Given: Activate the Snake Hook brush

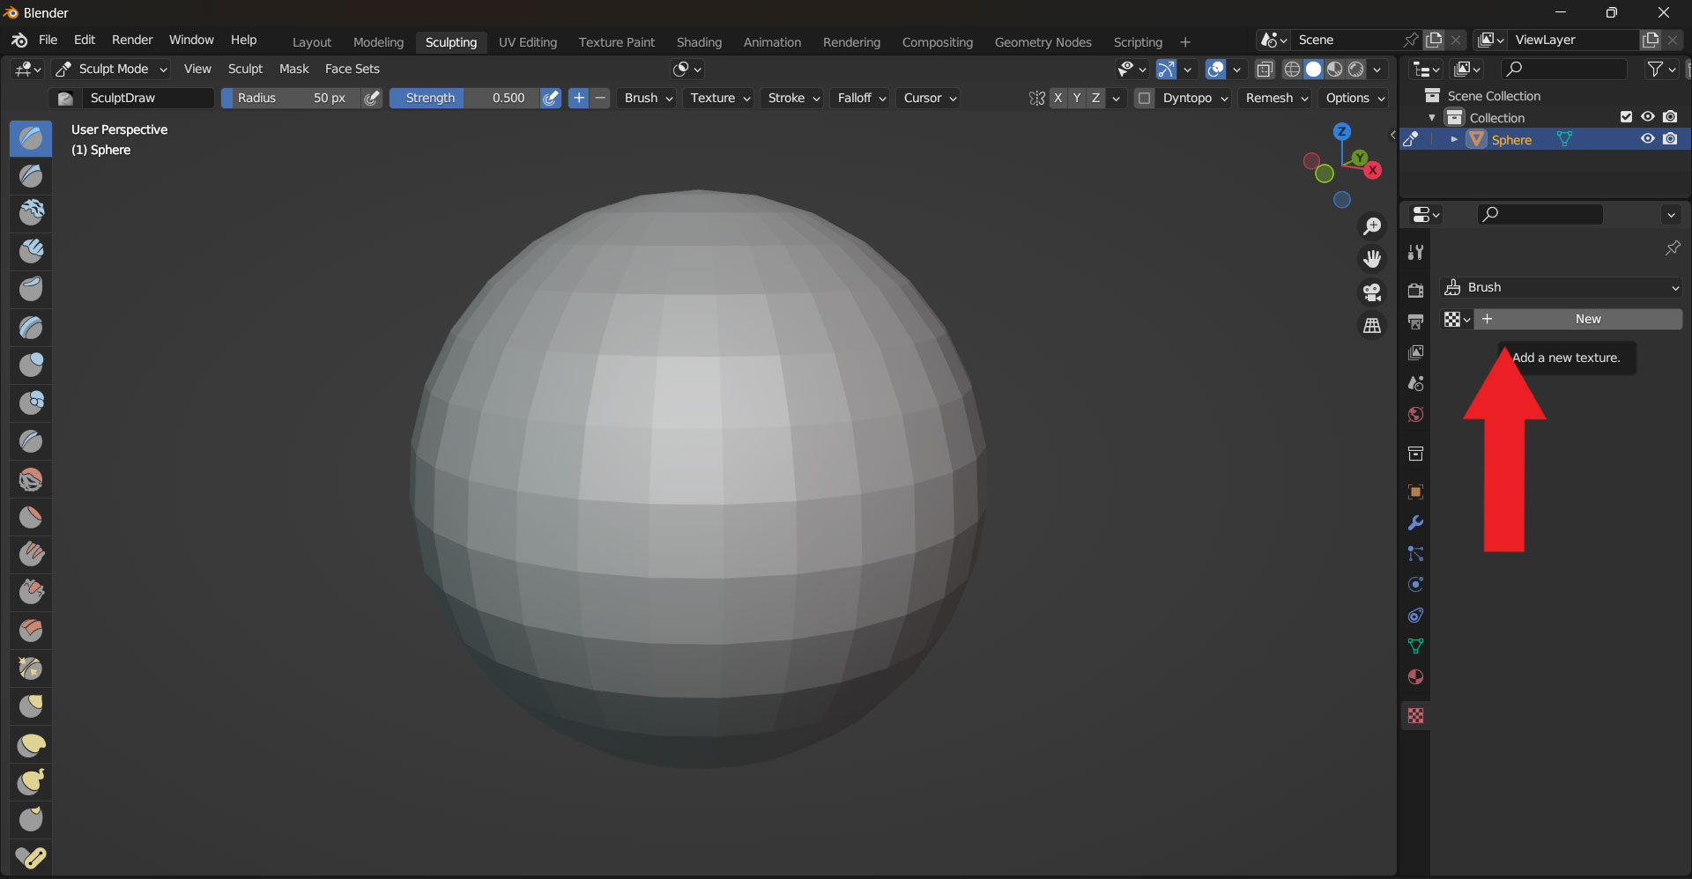Looking at the screenshot, I should click(31, 781).
